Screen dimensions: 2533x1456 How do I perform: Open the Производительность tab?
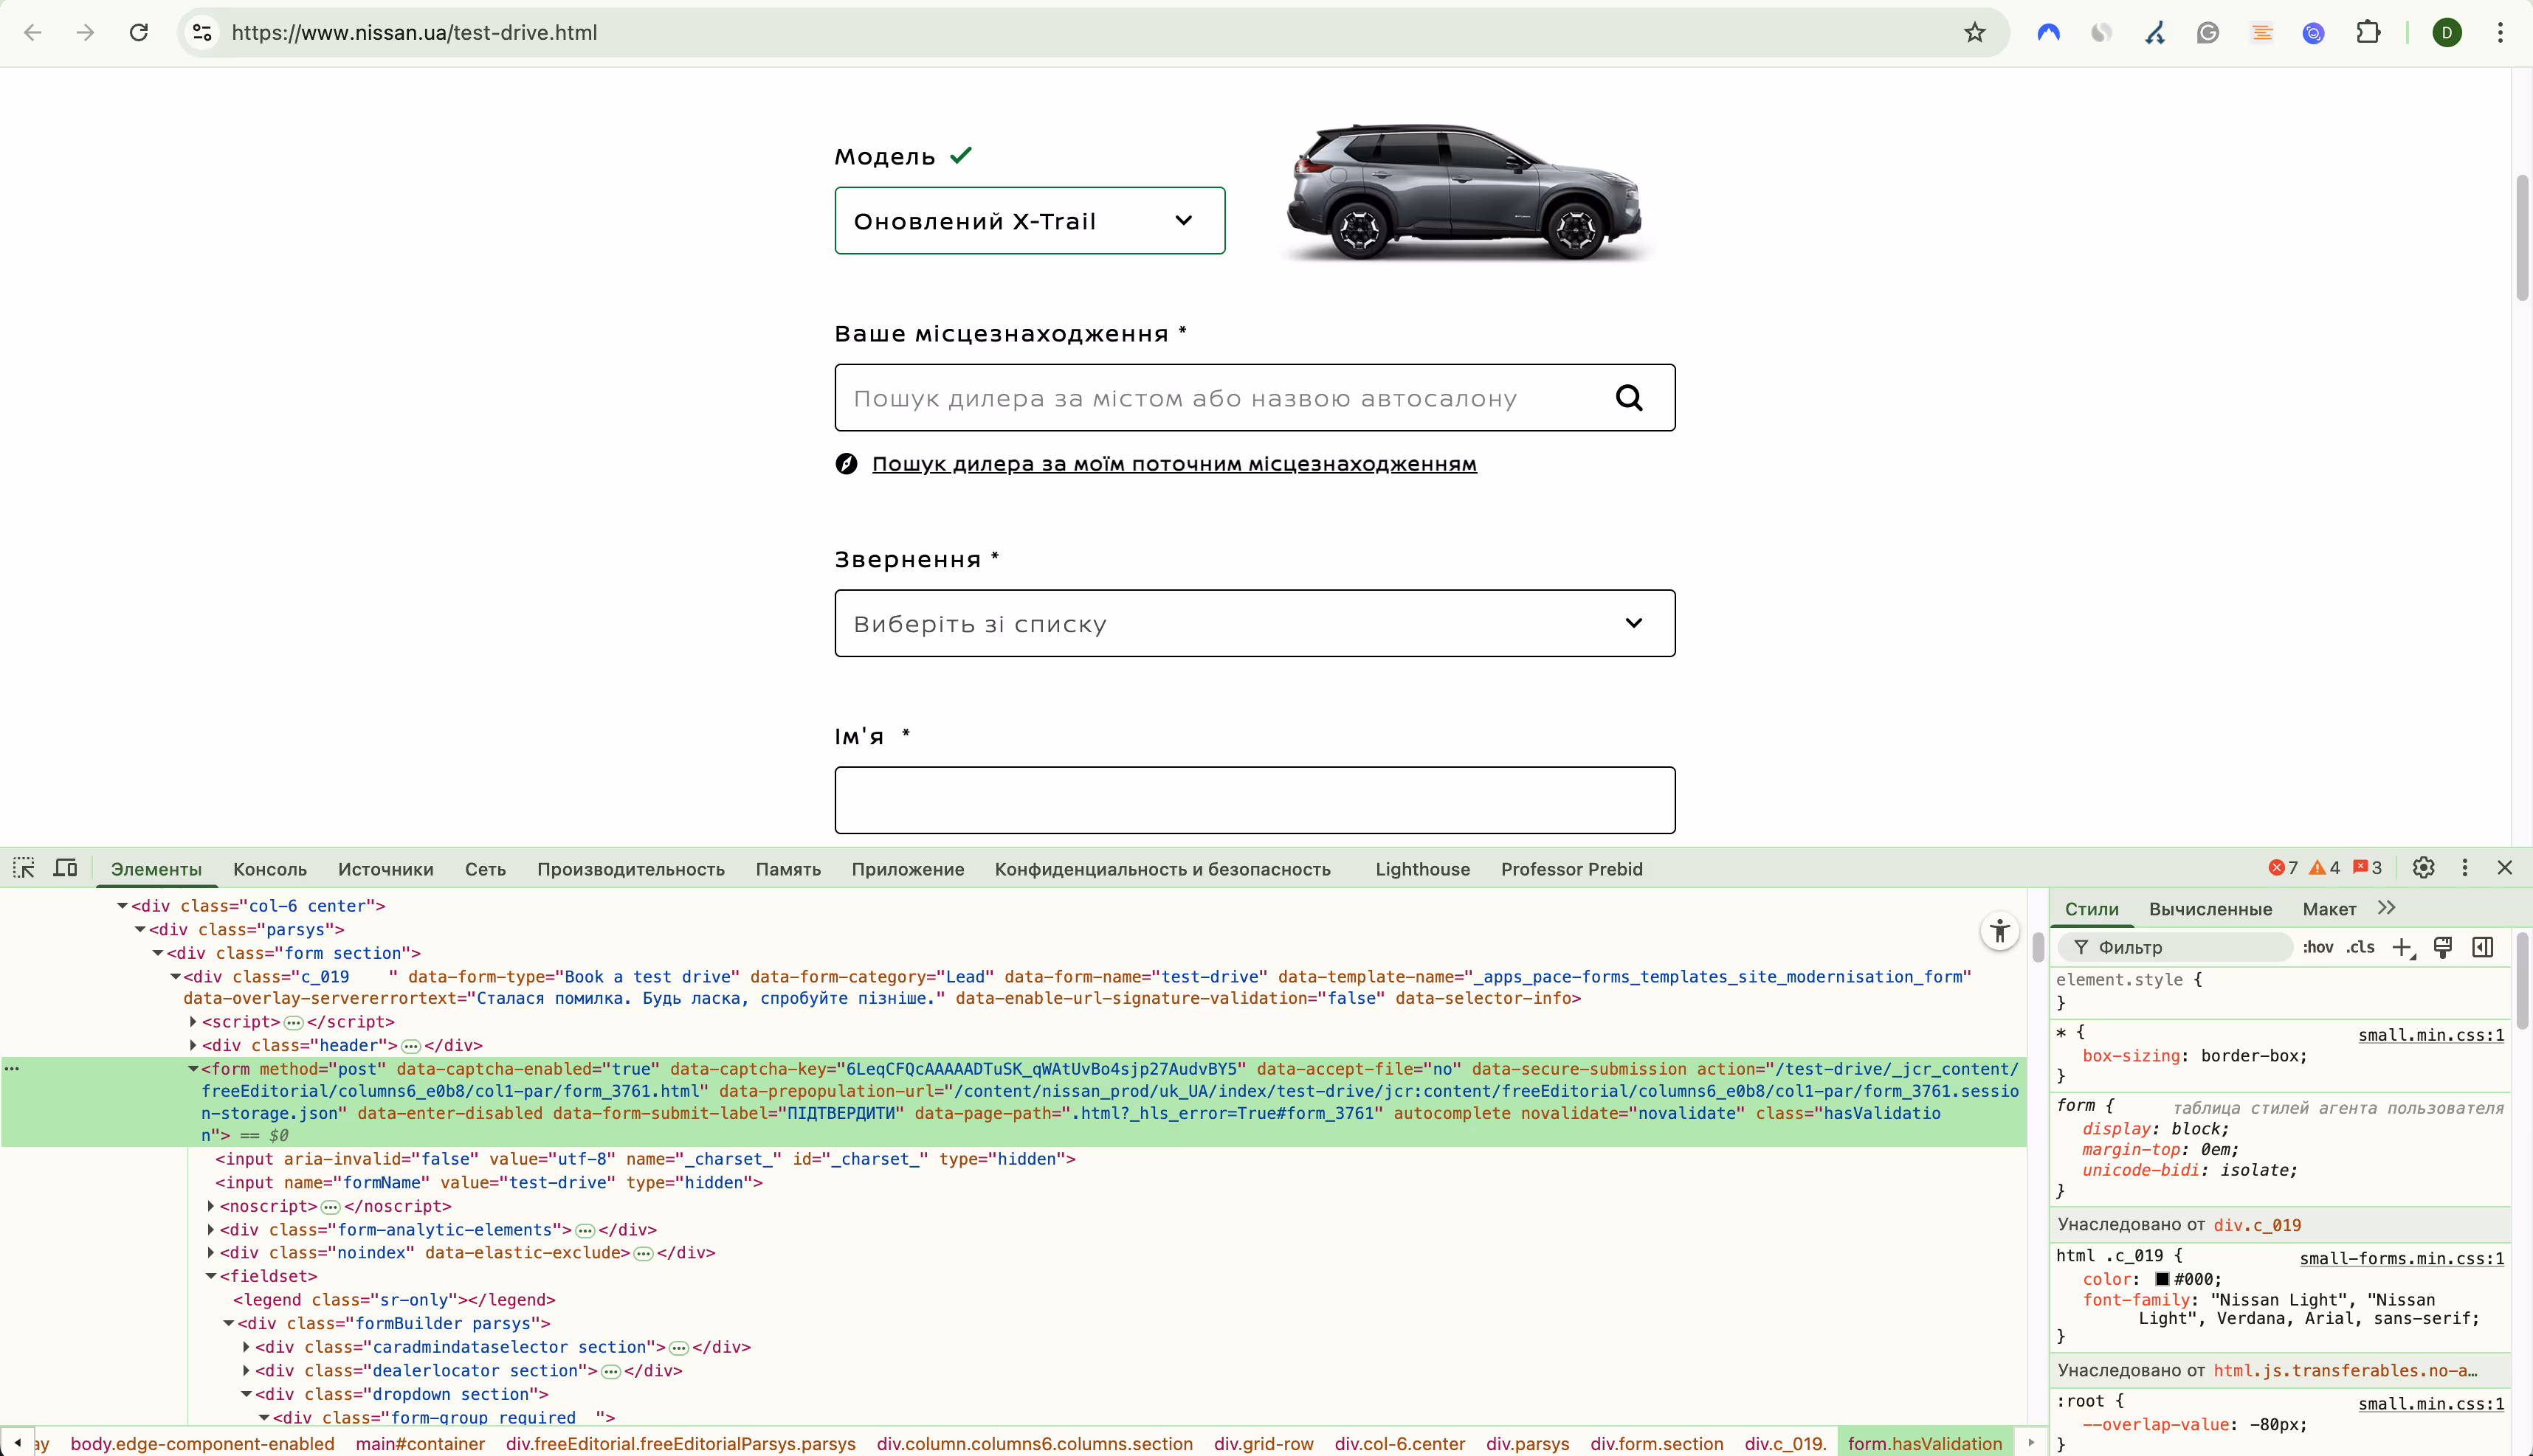tap(631, 869)
